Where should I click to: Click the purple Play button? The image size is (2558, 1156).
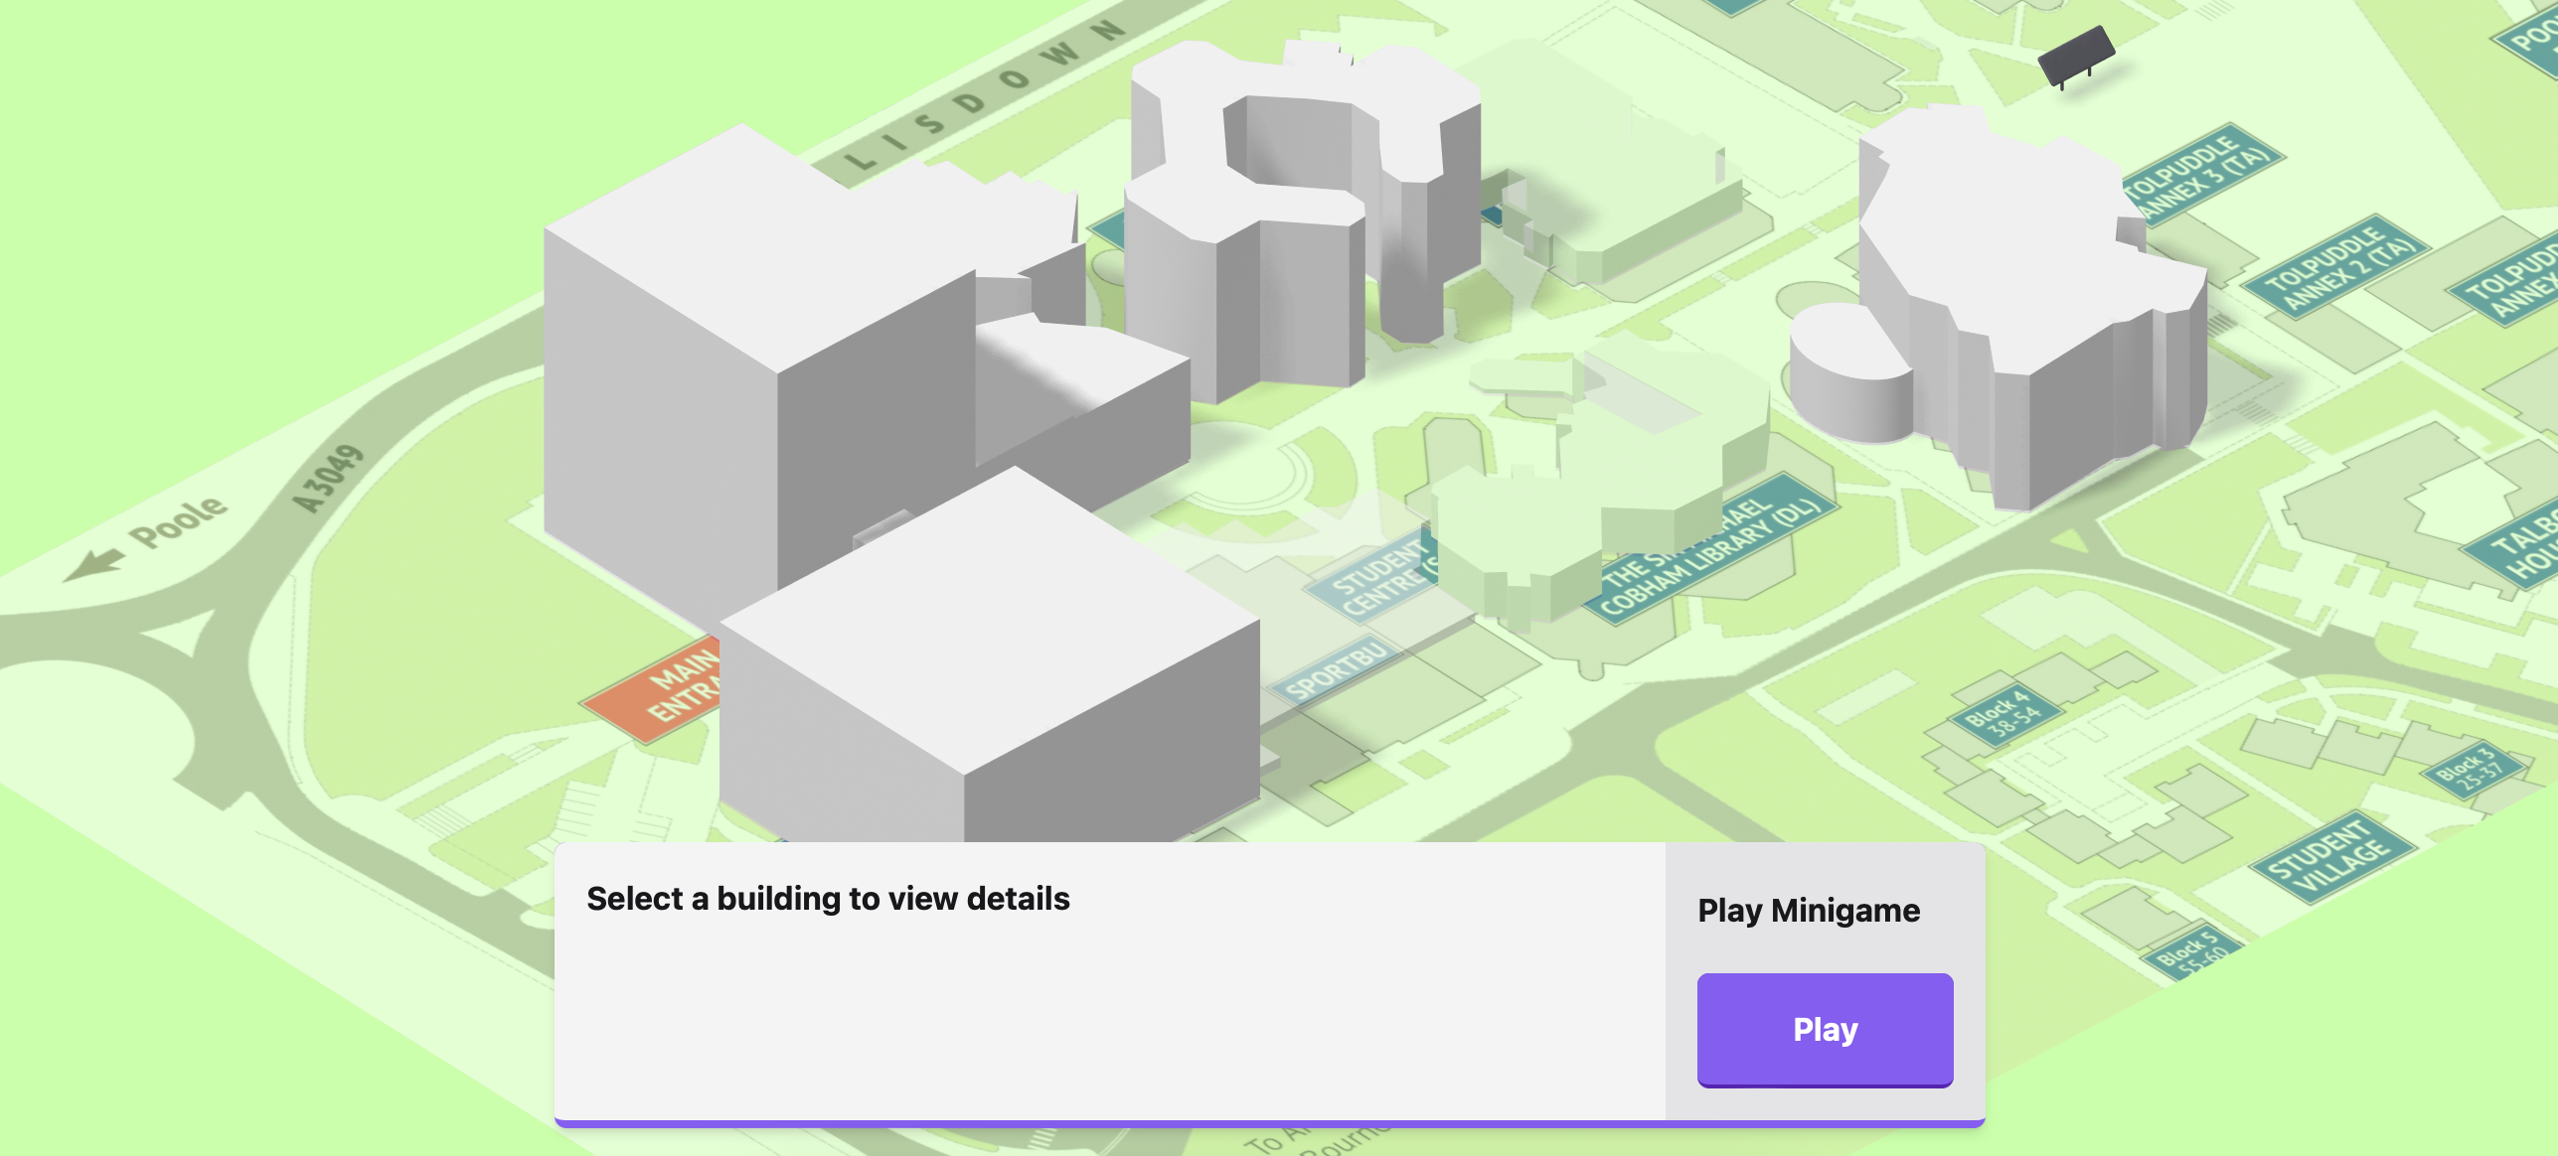click(1825, 1029)
